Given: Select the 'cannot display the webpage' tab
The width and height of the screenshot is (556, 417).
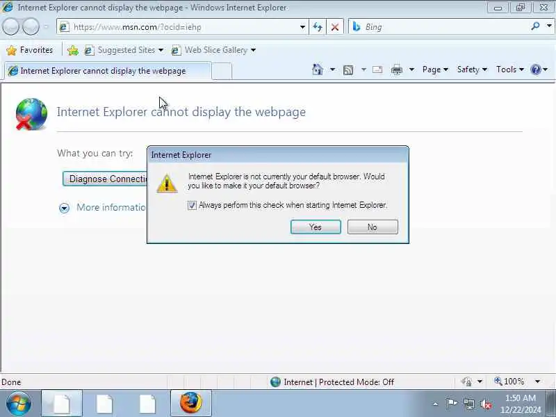Looking at the screenshot, I should (108, 71).
